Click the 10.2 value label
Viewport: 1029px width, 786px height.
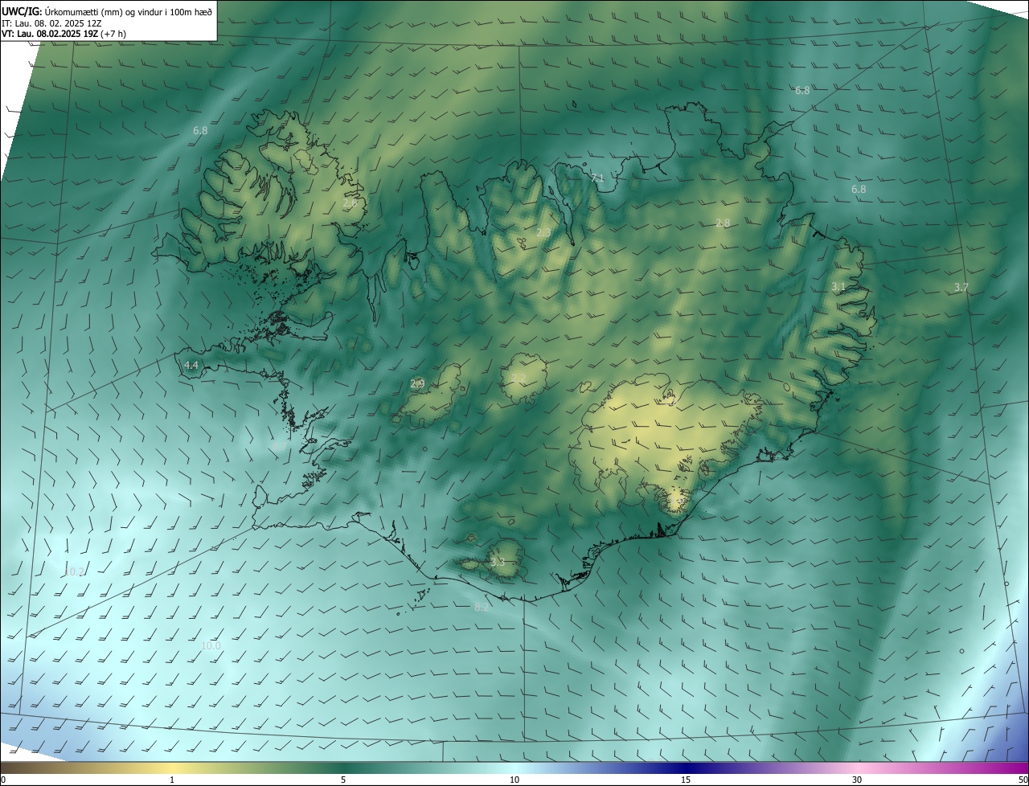coord(75,571)
